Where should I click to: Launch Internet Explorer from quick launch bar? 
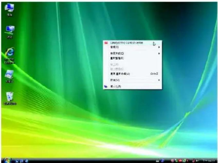point(26,161)
